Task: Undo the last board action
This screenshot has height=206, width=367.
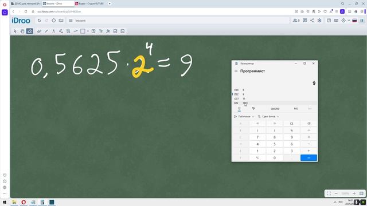Action: tap(40, 21)
